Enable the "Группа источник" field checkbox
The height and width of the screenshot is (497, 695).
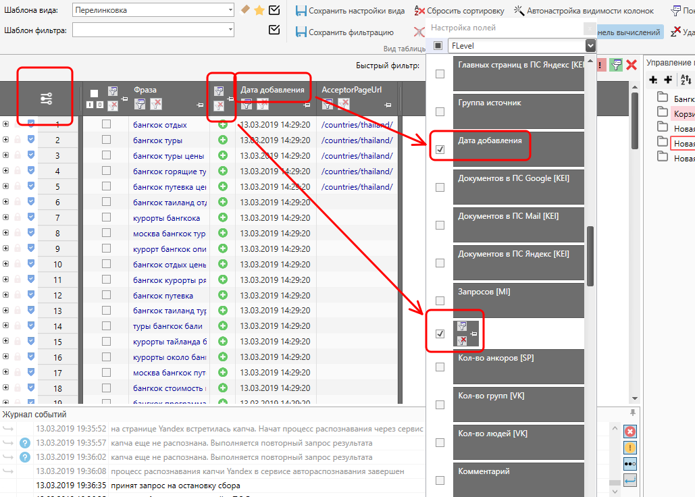click(440, 111)
